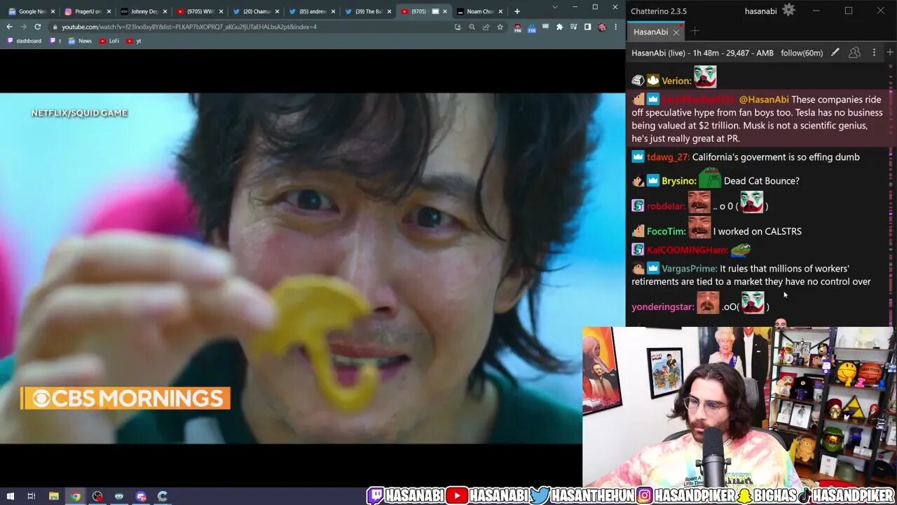This screenshot has width=897, height=505.
Task: Open a new Chrome tab
Action: point(517,11)
